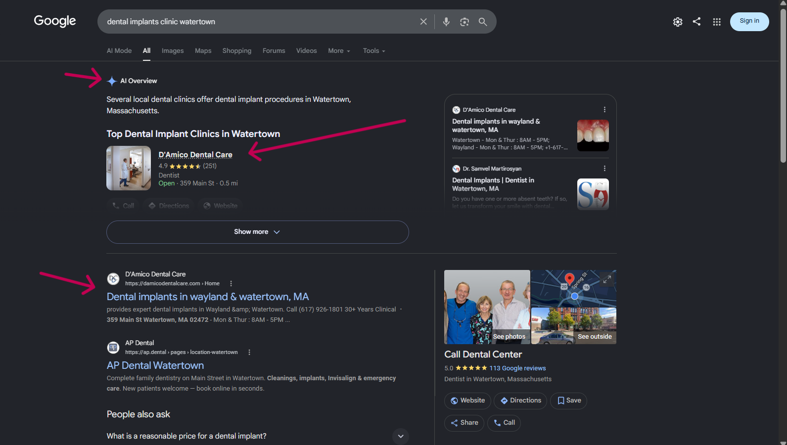
Task: Open options menu for Dr. Samvel Martirosyan card
Action: [604, 169]
